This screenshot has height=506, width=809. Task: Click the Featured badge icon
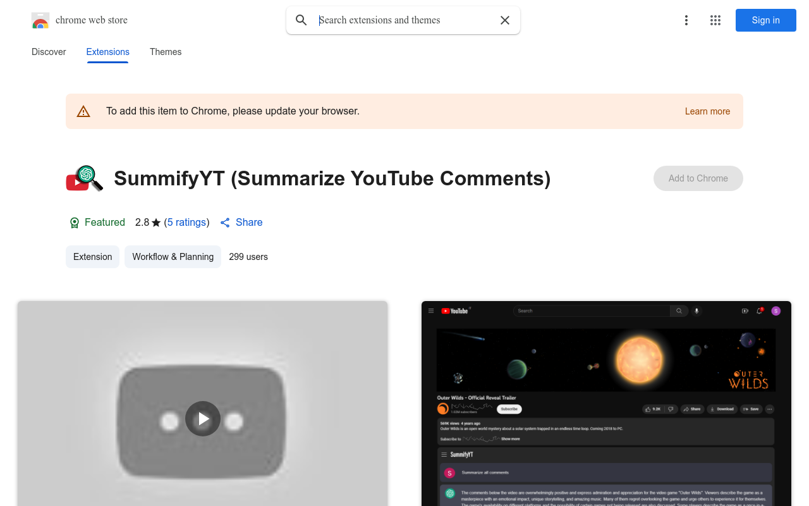click(x=75, y=223)
